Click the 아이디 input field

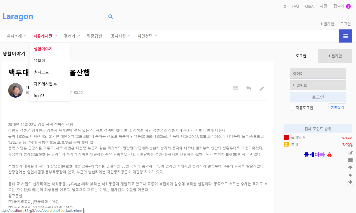[318, 74]
